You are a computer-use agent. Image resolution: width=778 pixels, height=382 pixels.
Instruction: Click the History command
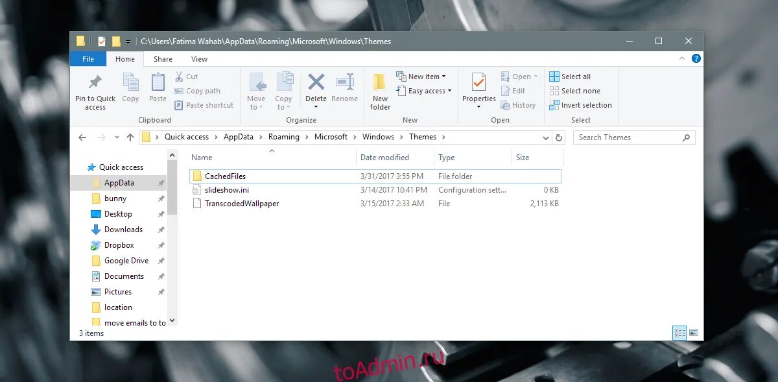coord(518,105)
